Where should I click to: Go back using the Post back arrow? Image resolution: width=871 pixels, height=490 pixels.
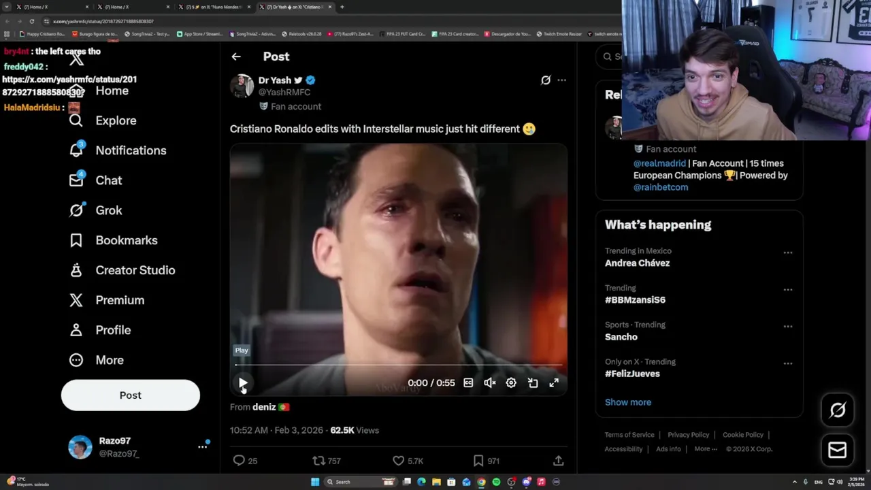pos(236,56)
